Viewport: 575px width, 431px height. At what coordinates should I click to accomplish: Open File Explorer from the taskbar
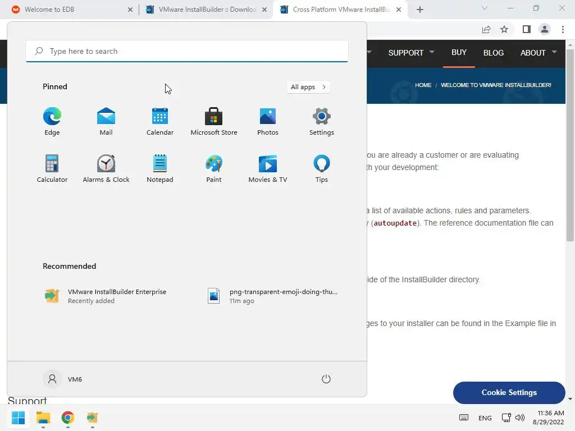43,418
